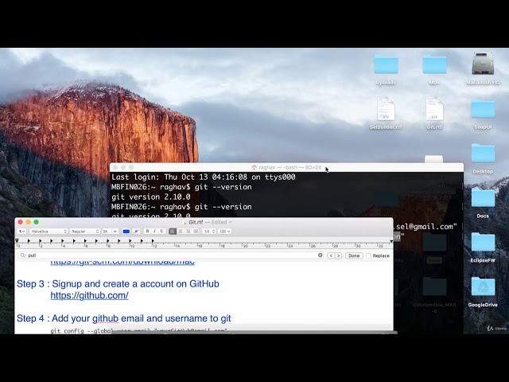Toggle underline formatting in TextEdit toolbar

(x=161, y=232)
